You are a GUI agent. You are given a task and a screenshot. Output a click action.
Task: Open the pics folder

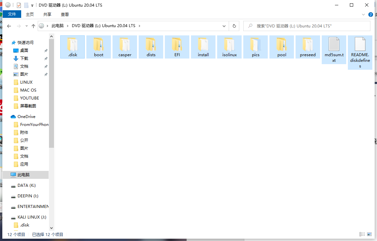click(256, 47)
